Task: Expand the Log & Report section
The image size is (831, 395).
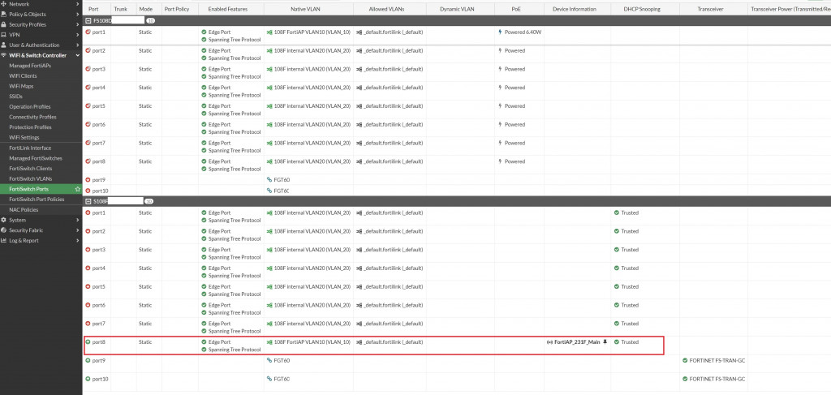Action: (x=78, y=240)
